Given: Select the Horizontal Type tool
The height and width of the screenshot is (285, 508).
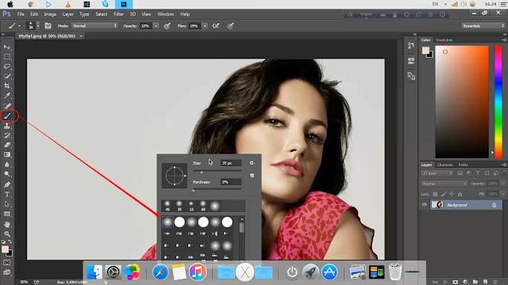Looking at the screenshot, I should coord(7,195).
